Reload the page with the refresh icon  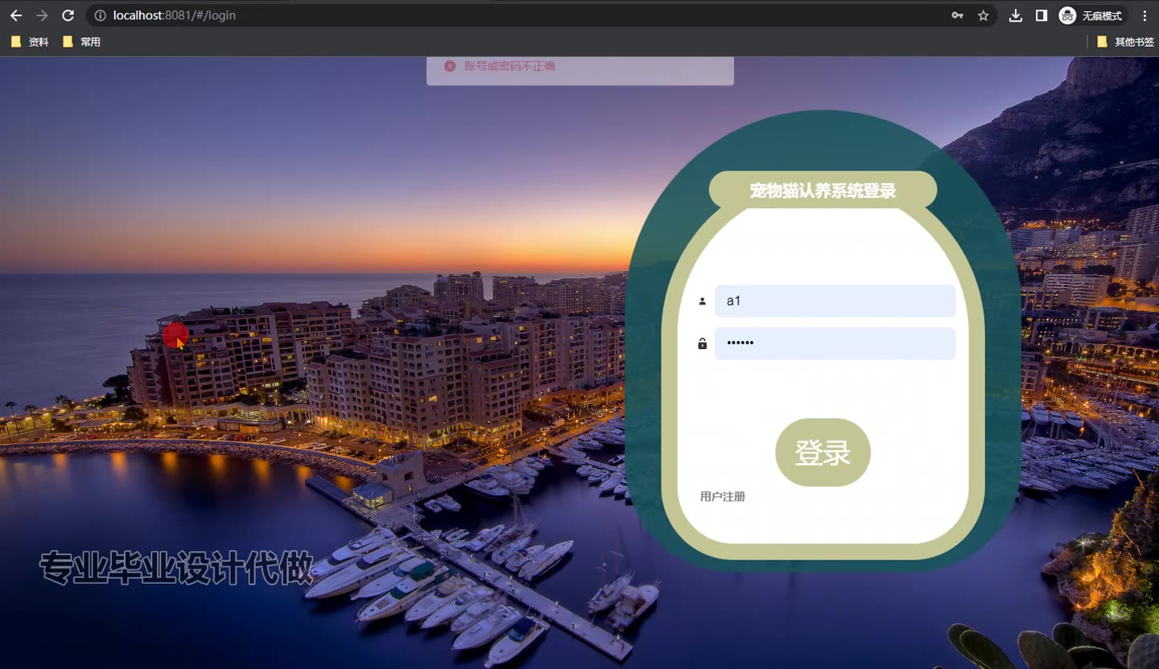68,15
